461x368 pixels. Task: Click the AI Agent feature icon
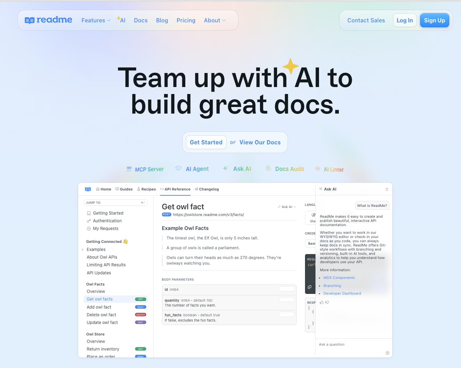(x=178, y=168)
